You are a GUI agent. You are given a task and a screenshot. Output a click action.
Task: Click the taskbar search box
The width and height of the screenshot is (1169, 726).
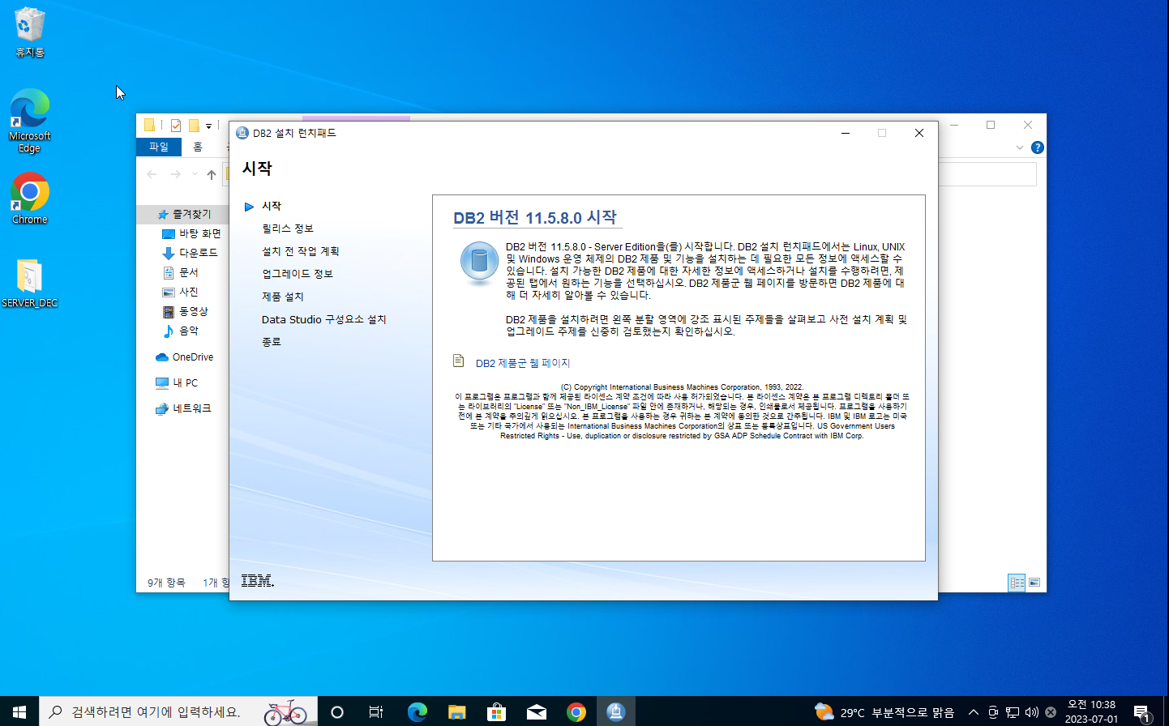point(178,711)
